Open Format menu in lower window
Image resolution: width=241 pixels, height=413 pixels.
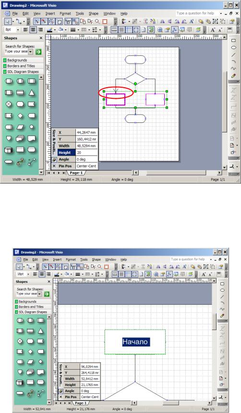tap(71, 259)
